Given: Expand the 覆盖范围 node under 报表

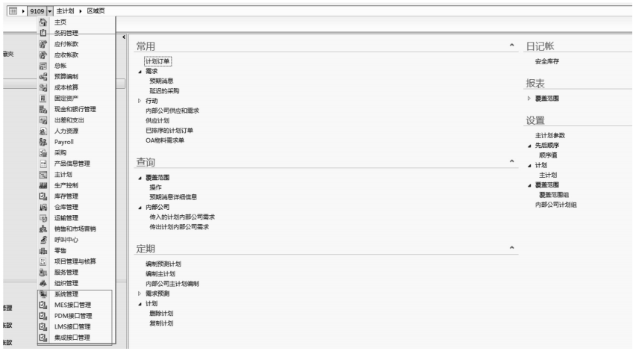Looking at the screenshot, I should 529,98.
